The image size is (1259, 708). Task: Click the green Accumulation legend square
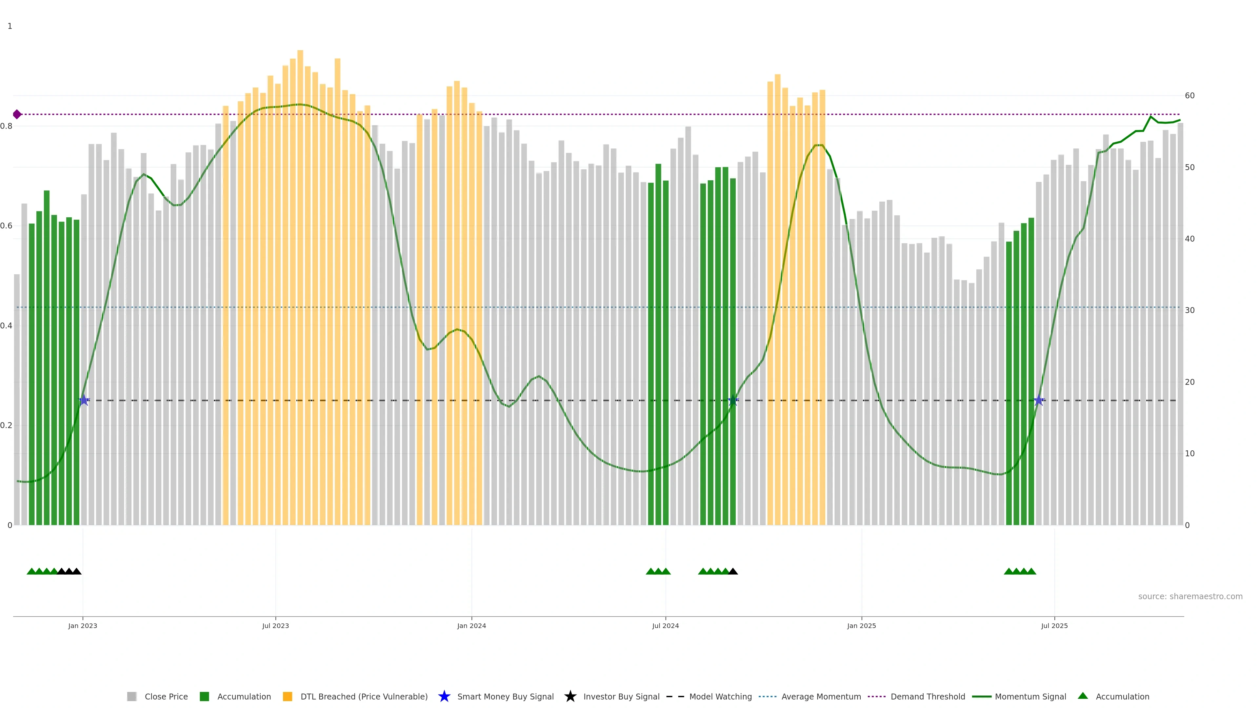click(x=204, y=696)
